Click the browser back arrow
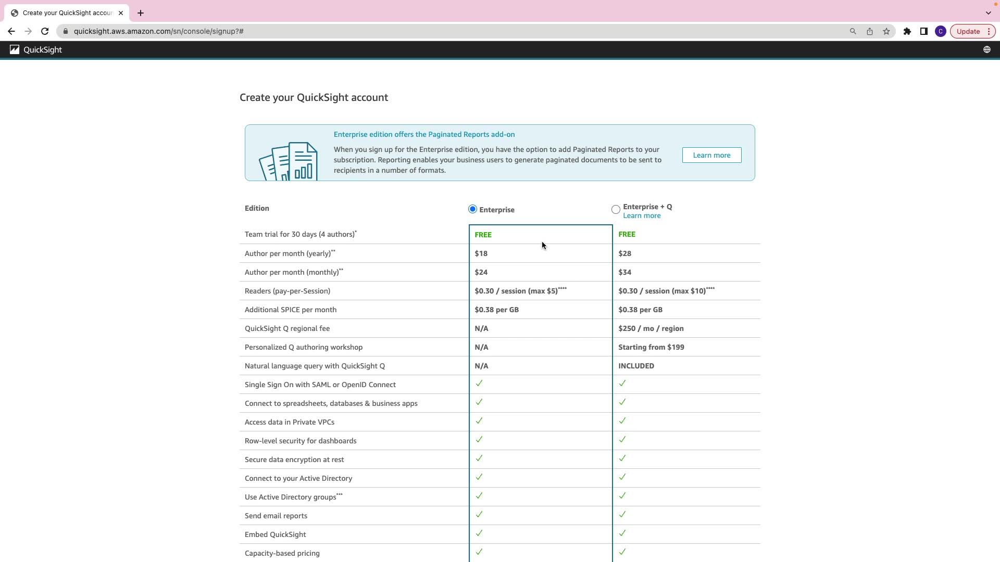Viewport: 1000px width, 562px height. pyautogui.click(x=11, y=31)
